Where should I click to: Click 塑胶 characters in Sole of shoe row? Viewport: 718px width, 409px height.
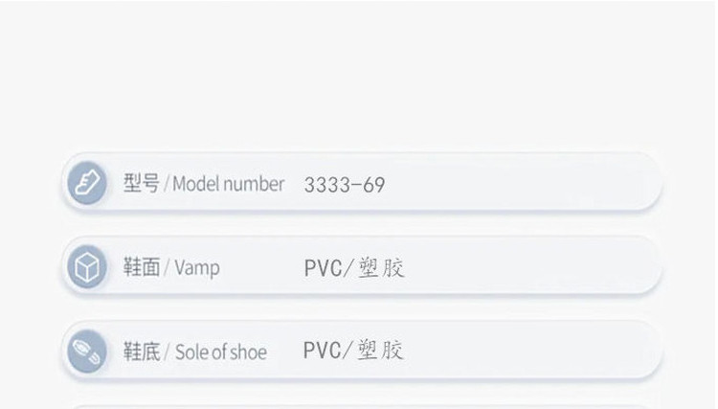(x=381, y=351)
